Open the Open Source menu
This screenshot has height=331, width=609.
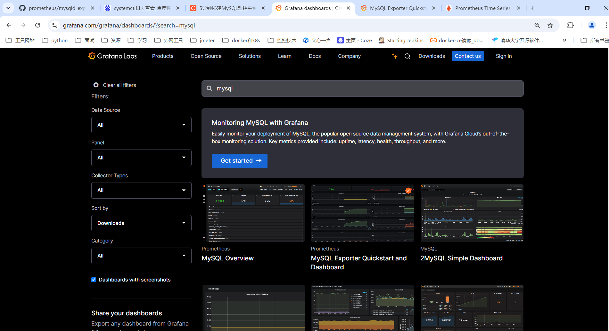pyautogui.click(x=206, y=56)
